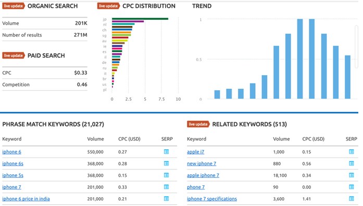Screen dimensions: 363x206
Task: Open SERP icon for apple iphone 7 row
Action: click(352, 175)
